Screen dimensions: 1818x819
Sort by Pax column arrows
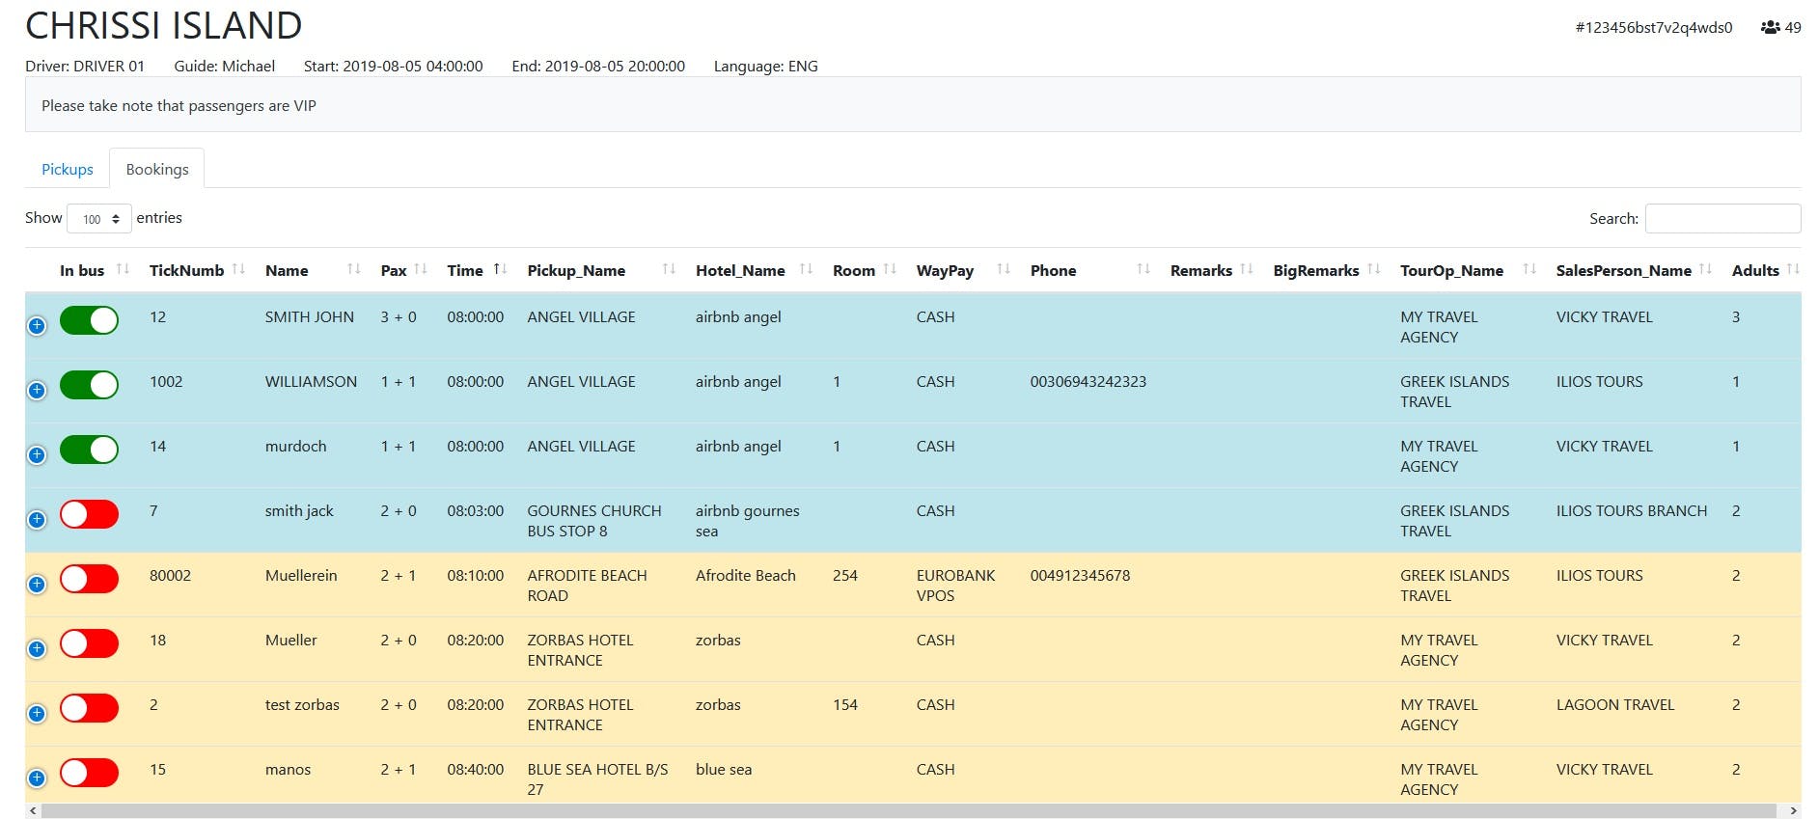coord(421,270)
